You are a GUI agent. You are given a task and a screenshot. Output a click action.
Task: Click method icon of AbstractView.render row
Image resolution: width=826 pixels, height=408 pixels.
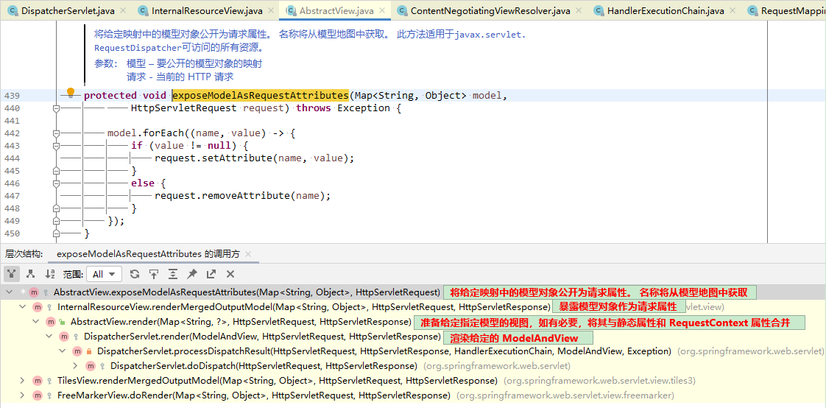pyautogui.click(x=51, y=322)
